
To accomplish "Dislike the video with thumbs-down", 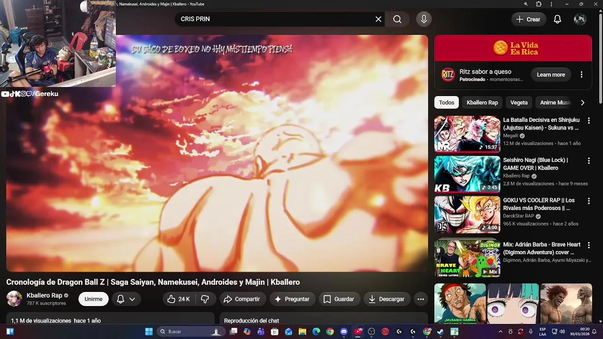I will (205, 299).
